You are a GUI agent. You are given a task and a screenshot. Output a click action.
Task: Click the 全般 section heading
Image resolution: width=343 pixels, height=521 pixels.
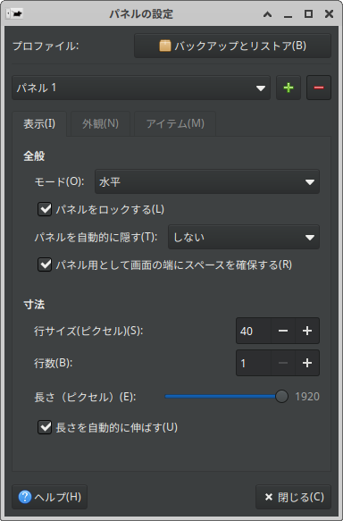pos(34,155)
